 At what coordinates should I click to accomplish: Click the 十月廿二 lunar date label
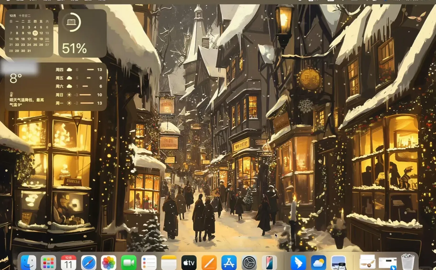(x=24, y=16)
